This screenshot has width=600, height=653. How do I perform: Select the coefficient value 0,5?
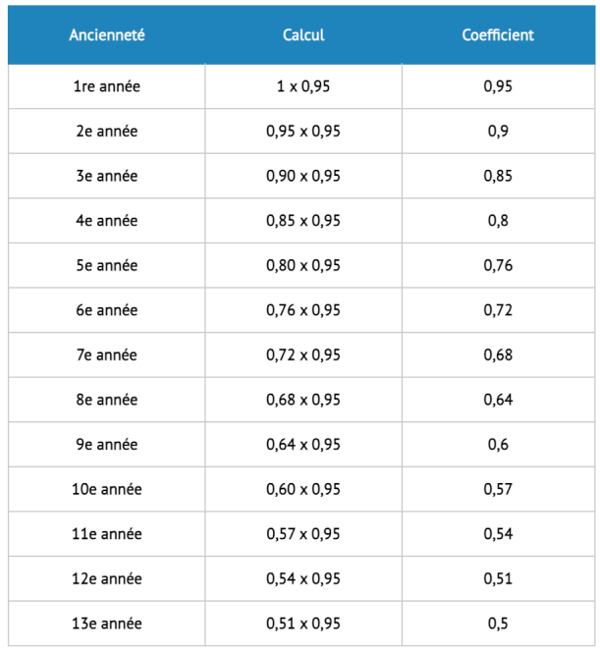498,624
